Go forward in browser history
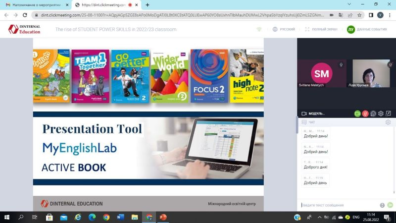This screenshot has height=223, width=396. (16, 15)
